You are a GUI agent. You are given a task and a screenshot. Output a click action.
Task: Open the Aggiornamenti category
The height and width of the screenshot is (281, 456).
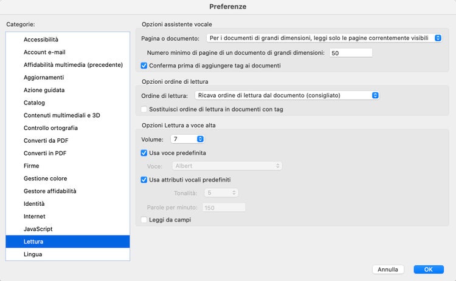pyautogui.click(x=44, y=78)
